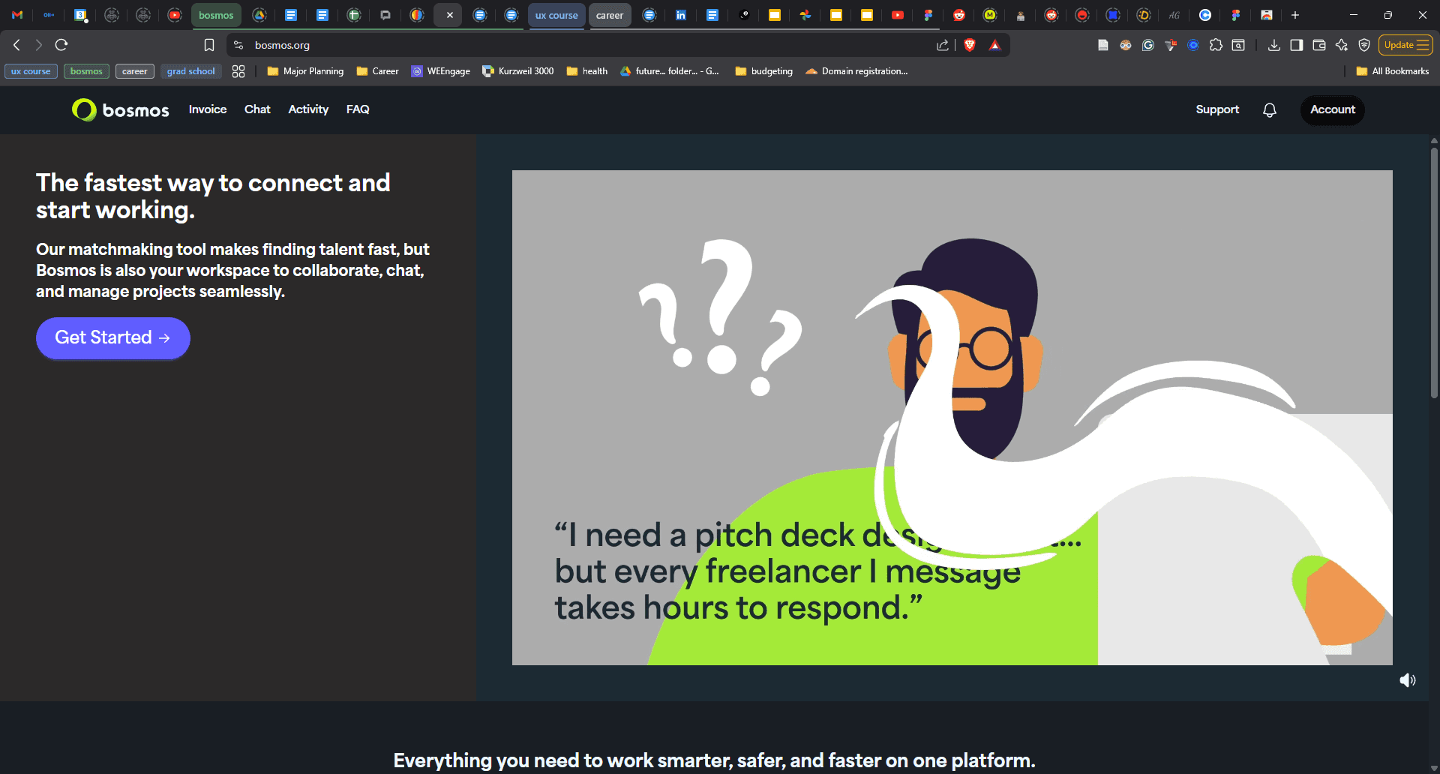Open the speech bubble chat tab
Screen dimensions: 1440x774
coord(385,15)
